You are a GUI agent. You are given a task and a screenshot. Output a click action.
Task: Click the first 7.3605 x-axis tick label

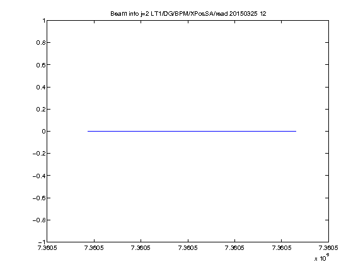tap(47, 247)
